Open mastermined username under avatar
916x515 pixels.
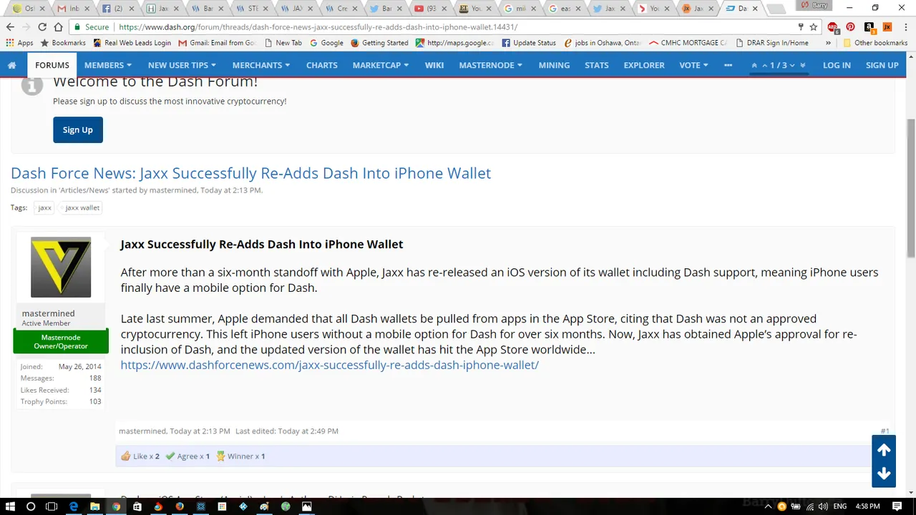click(48, 313)
